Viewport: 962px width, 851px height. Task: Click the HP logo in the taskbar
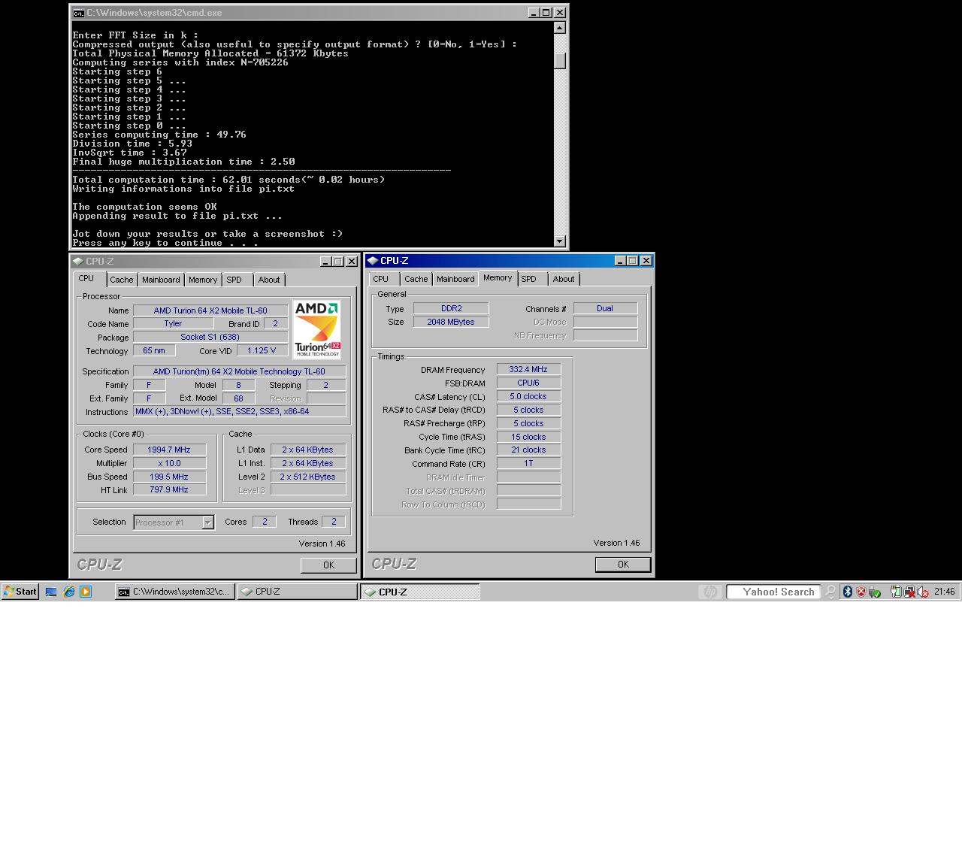tap(709, 592)
